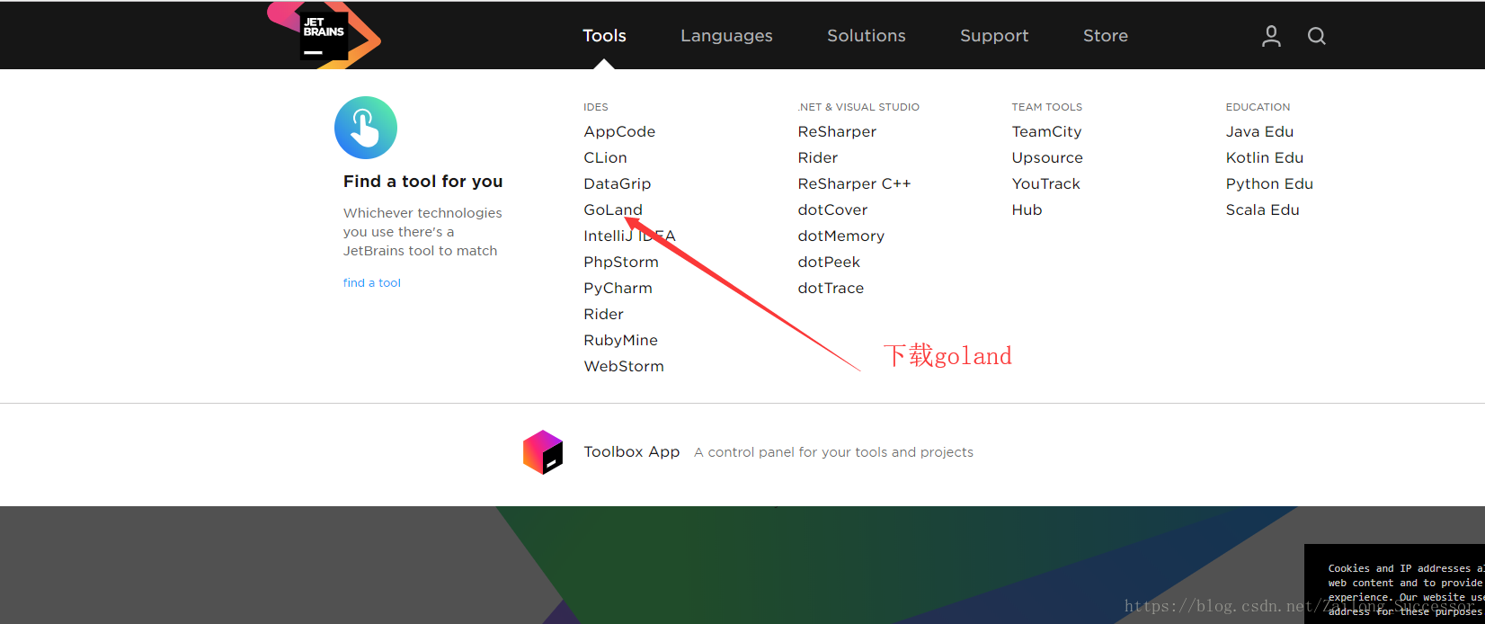Open the Support menu

[994, 36]
